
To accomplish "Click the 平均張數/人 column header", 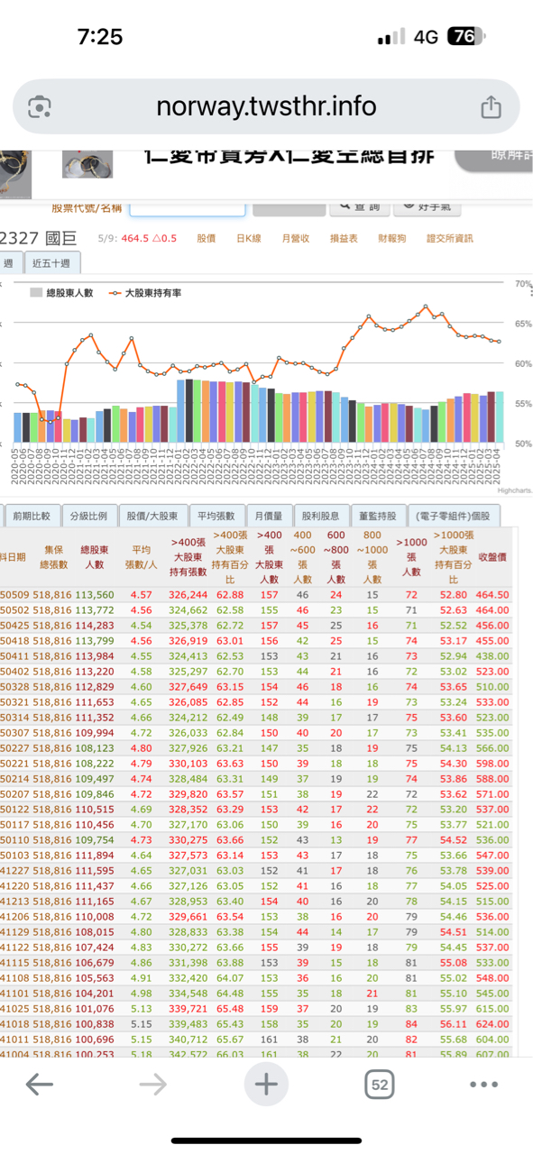I will tap(141, 556).
